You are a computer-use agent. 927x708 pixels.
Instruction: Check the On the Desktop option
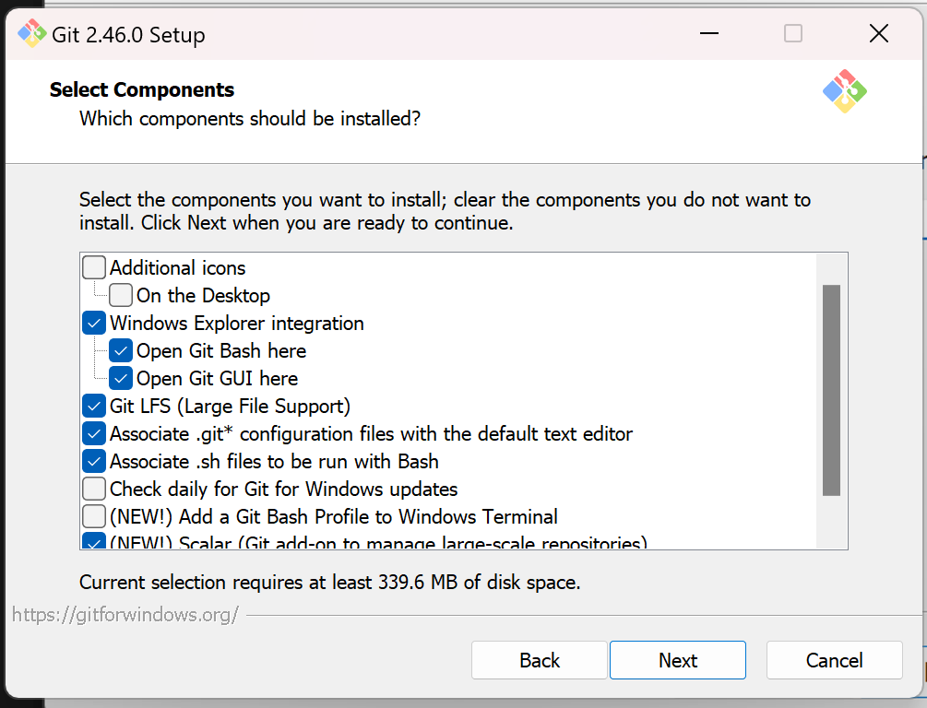[121, 296]
